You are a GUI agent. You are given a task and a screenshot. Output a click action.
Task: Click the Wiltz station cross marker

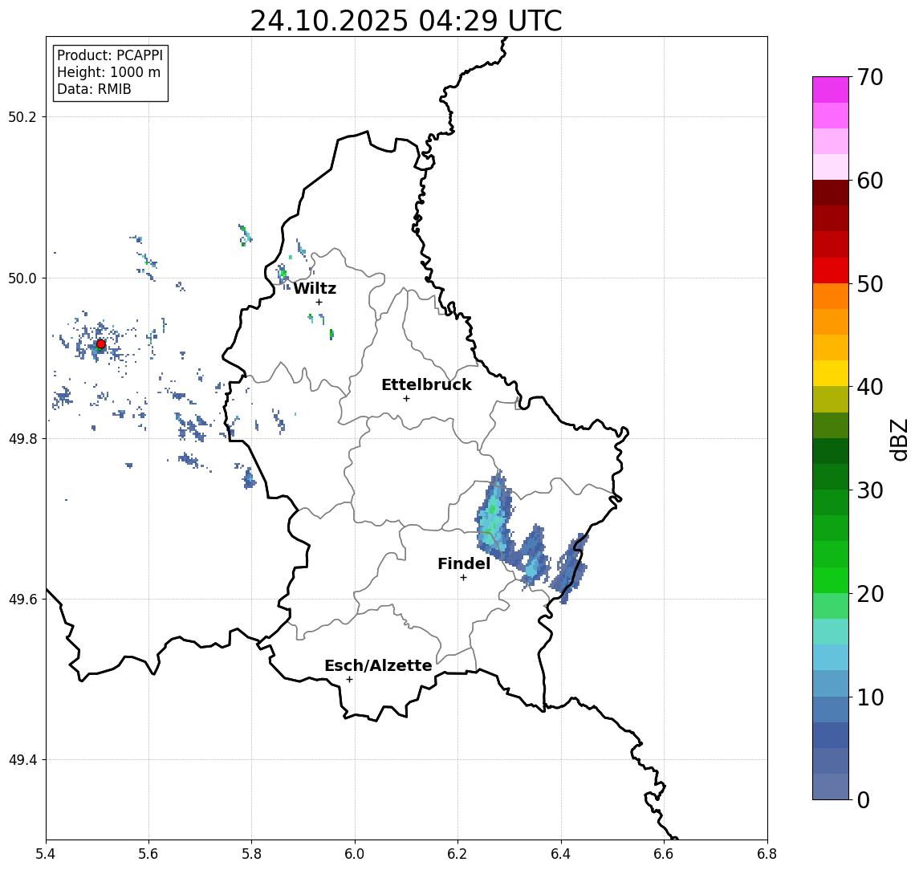click(319, 302)
